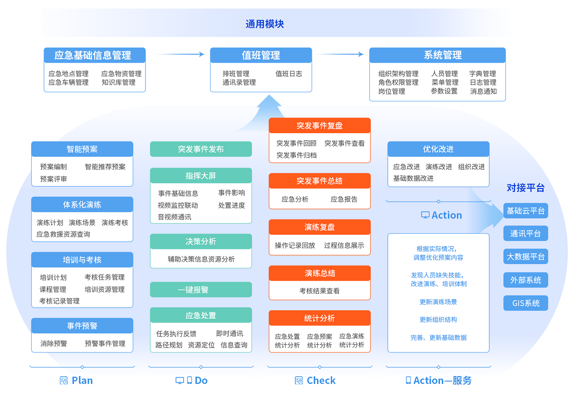Viewport: 577px width, 398px height.
Task: Open the GIS系统 platform button
Action: (525, 303)
